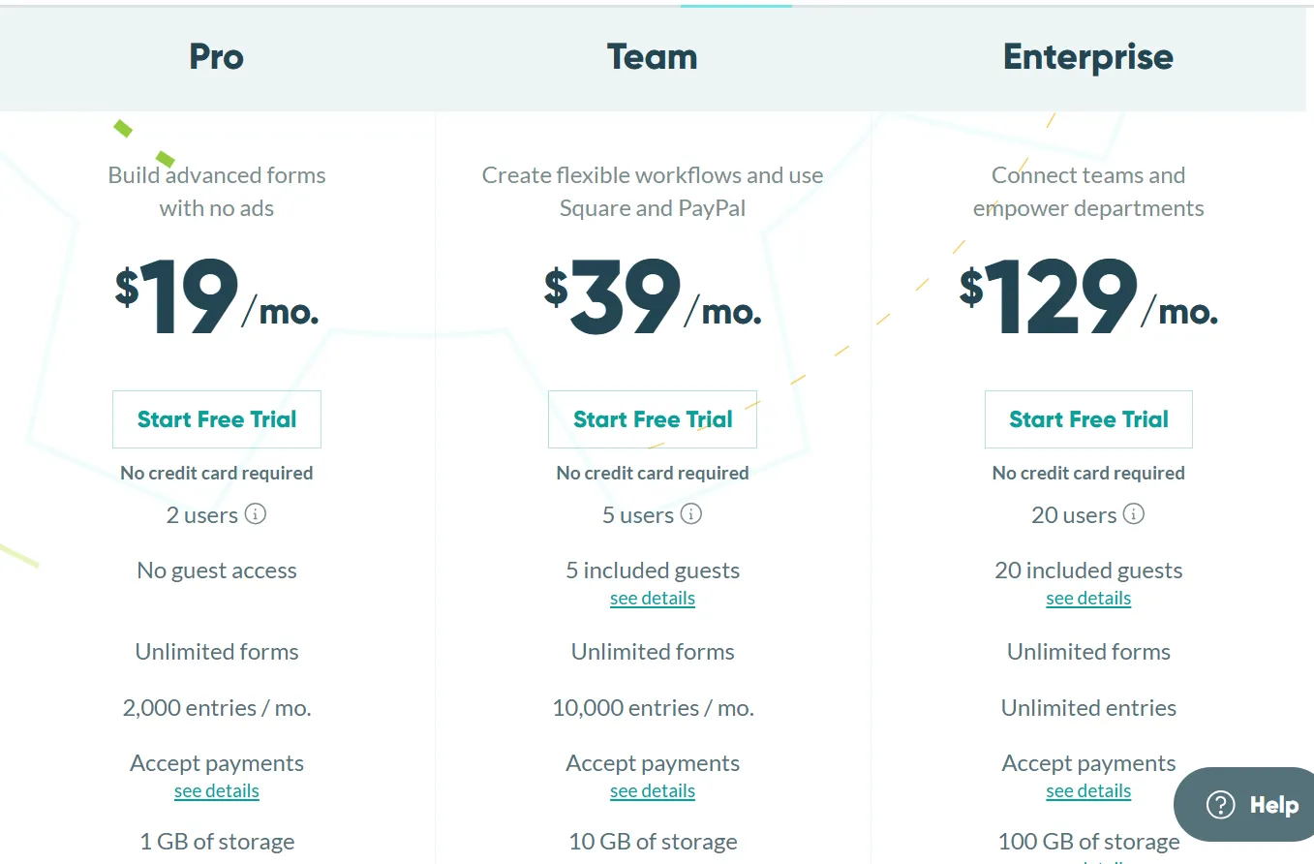See details for Pro's Accept payments
The image size is (1314, 864).
tap(217, 791)
